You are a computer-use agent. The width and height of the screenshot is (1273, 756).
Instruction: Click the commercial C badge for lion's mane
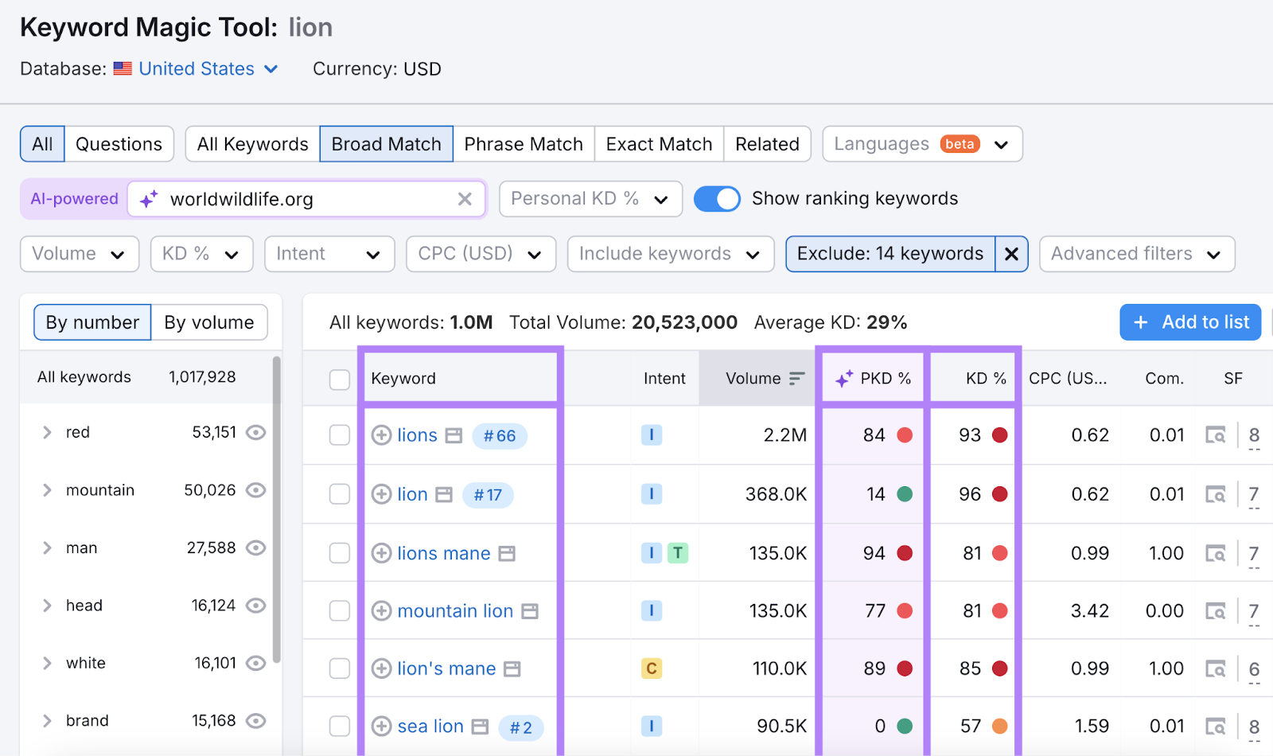(x=652, y=668)
